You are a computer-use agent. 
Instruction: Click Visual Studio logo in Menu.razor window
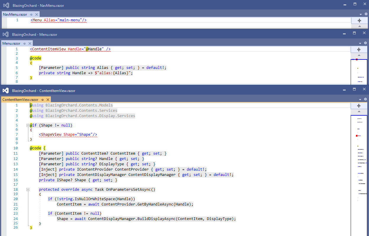coord(6,34)
